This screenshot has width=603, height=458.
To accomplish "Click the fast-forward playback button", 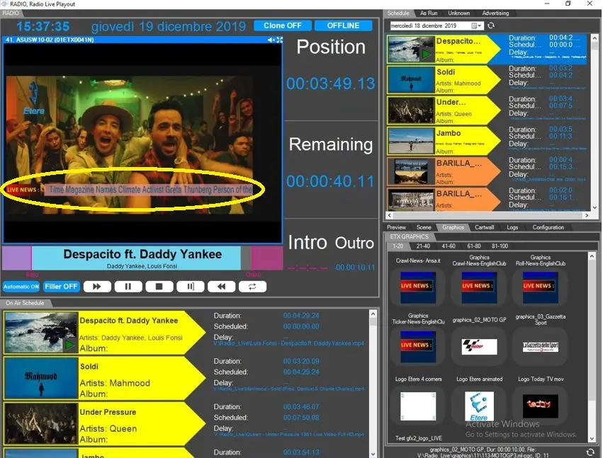I will tap(97, 287).
